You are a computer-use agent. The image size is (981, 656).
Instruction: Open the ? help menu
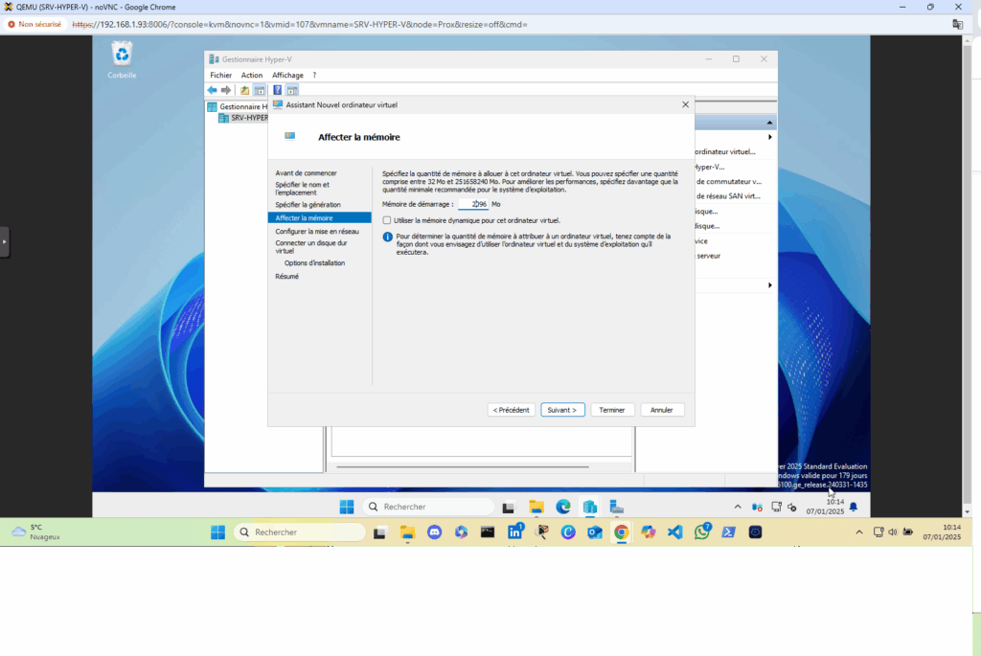click(314, 75)
